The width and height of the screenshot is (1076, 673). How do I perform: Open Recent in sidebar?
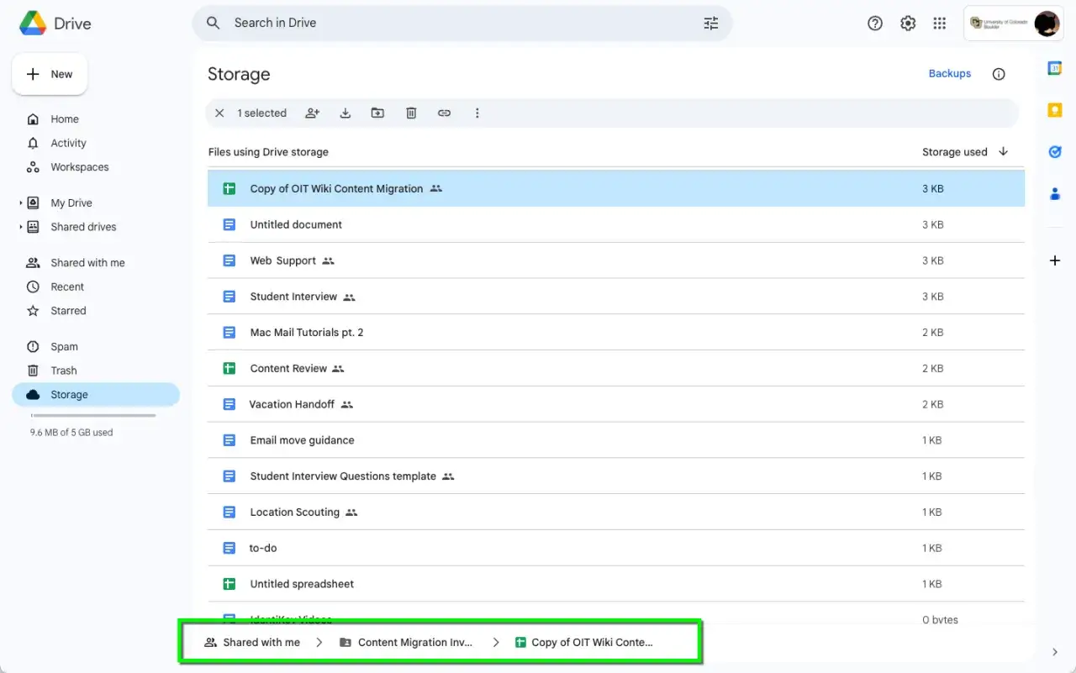(x=96, y=287)
